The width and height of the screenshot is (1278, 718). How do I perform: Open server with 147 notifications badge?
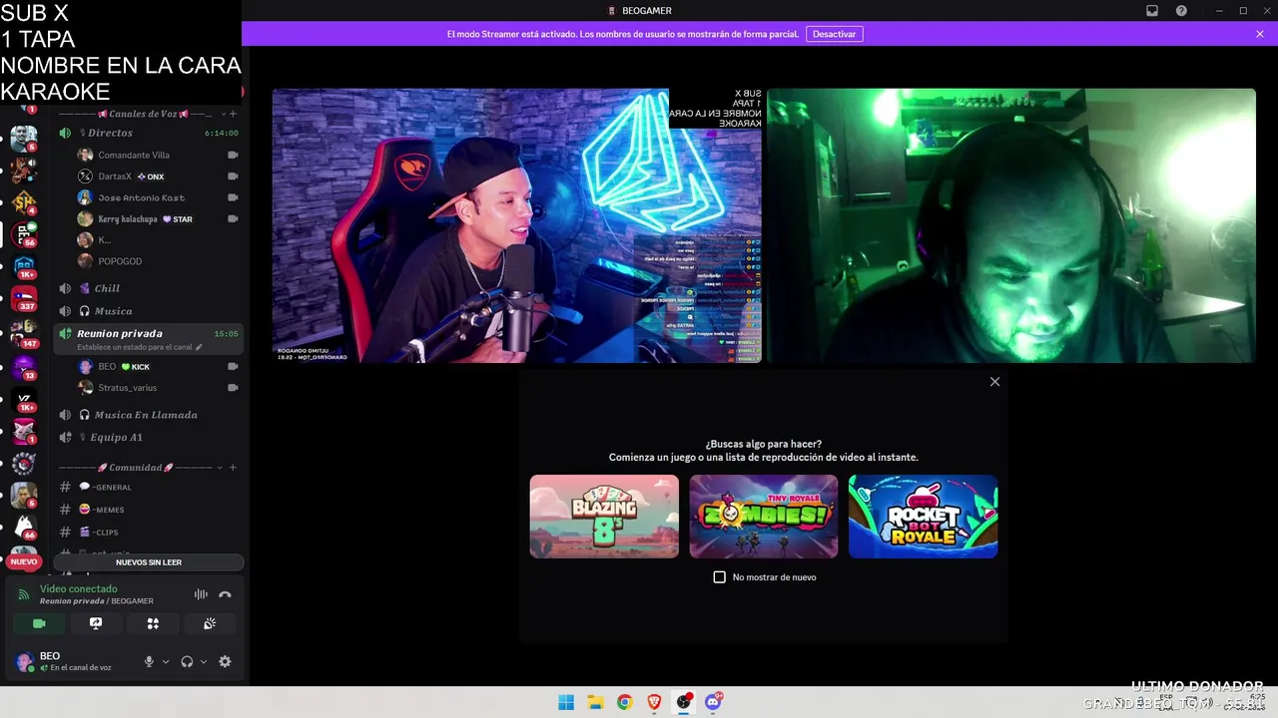click(x=24, y=333)
